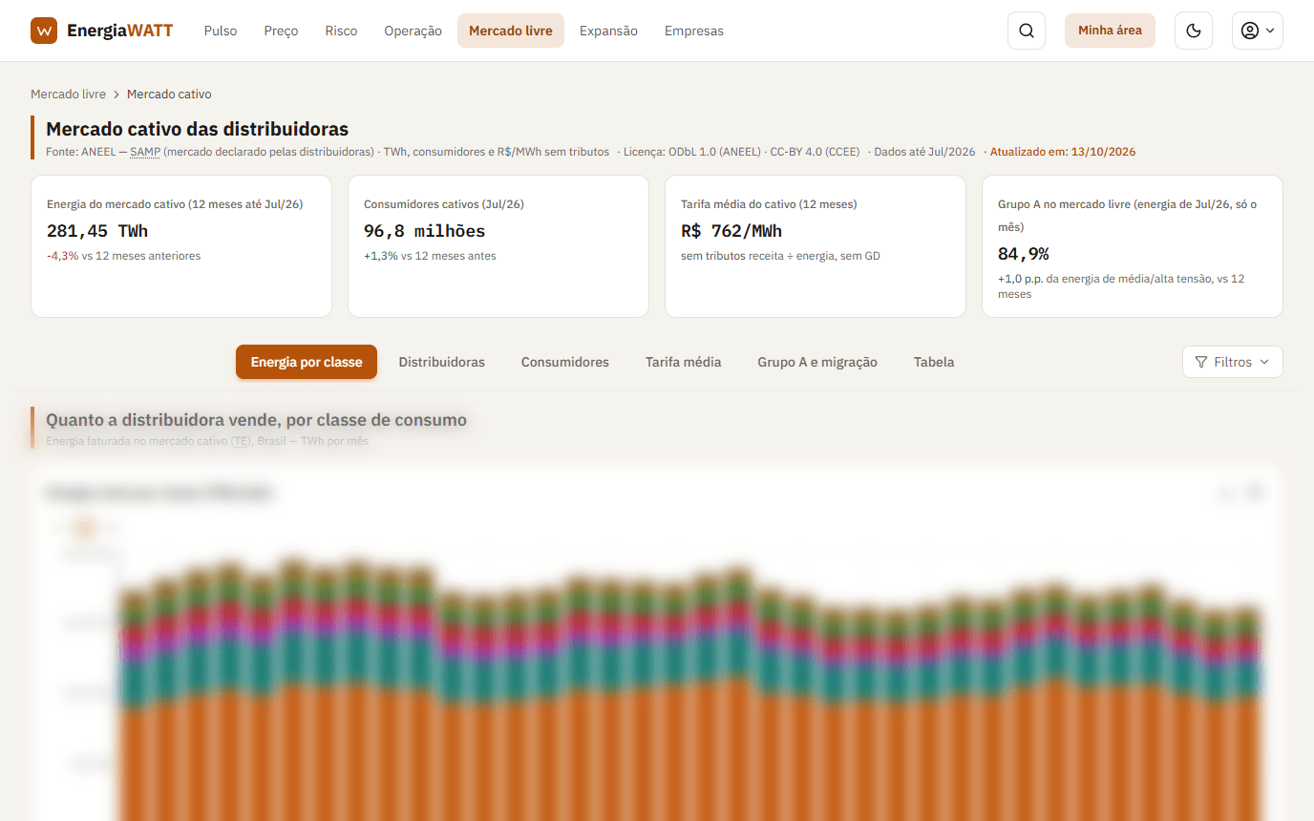Click the SAMP abbreviation in source line
This screenshot has width=1314, height=821.
click(x=145, y=152)
